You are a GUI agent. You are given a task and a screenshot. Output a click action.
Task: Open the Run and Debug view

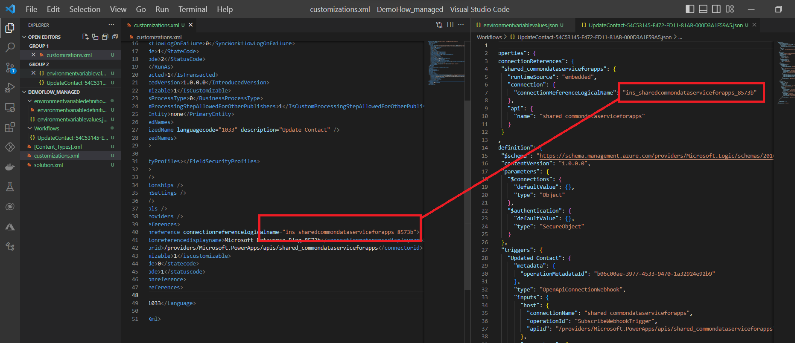click(x=10, y=88)
